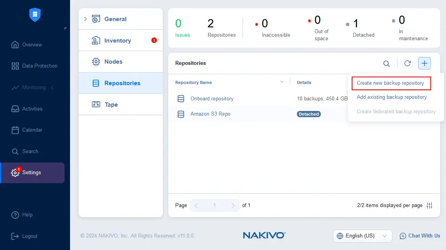The width and height of the screenshot is (446, 250).
Task: Open the Nodes settings tab
Action: point(120,62)
